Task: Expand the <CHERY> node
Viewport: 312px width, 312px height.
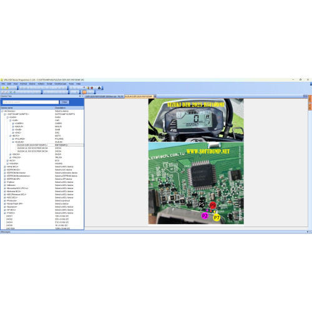Action: tap(13, 124)
